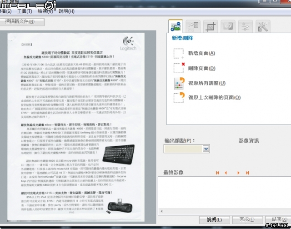Open the 工具(T) menu
Image resolution: width=291 pixels, height=229 pixels.
(25, 11)
